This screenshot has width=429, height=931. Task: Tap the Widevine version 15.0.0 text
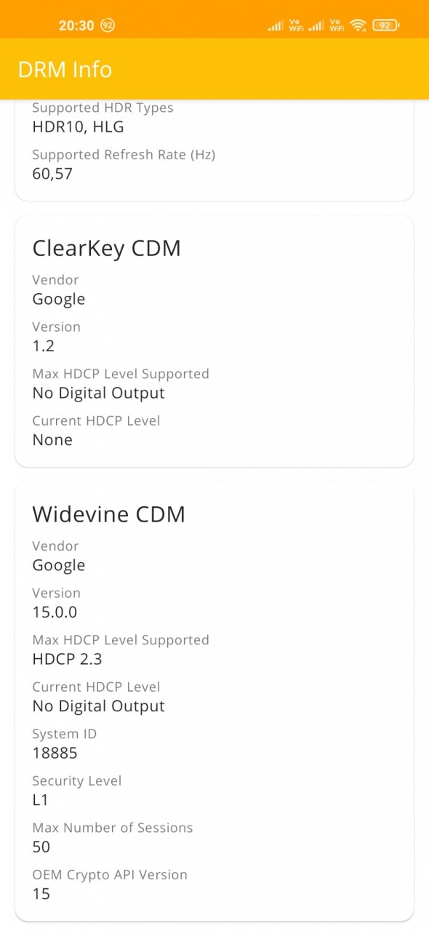coord(55,612)
